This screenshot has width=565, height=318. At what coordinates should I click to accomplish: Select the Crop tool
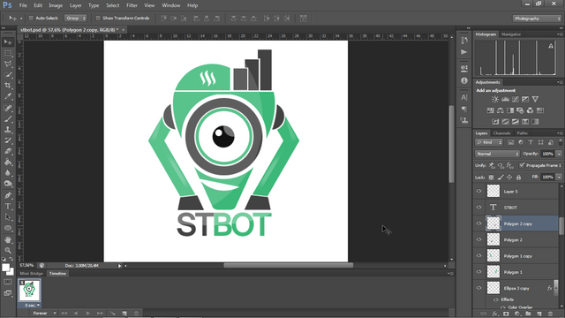pyautogui.click(x=8, y=86)
